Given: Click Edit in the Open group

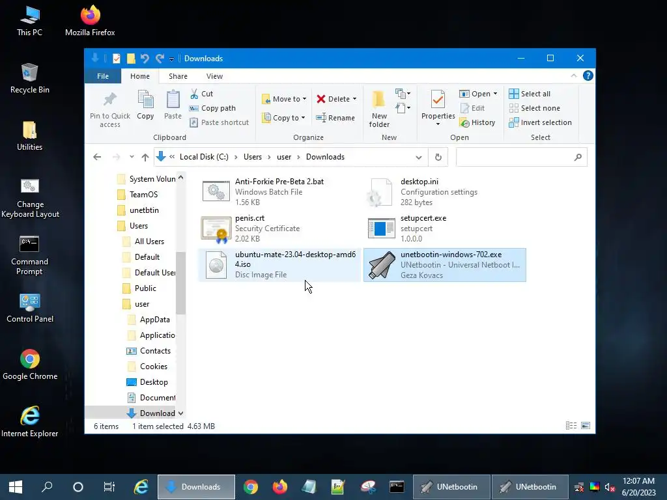Looking at the screenshot, I should click(472, 108).
